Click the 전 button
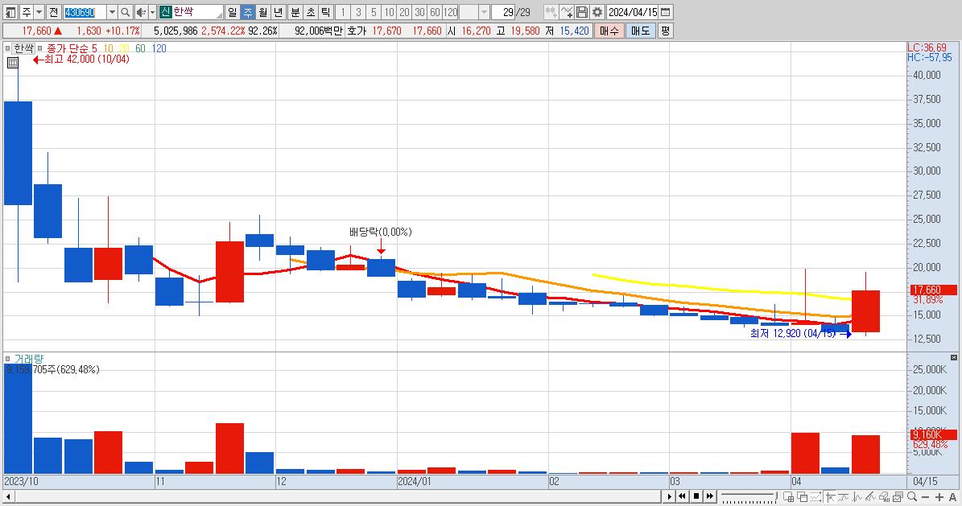Viewport: 962px width, 506px height. pos(53,12)
